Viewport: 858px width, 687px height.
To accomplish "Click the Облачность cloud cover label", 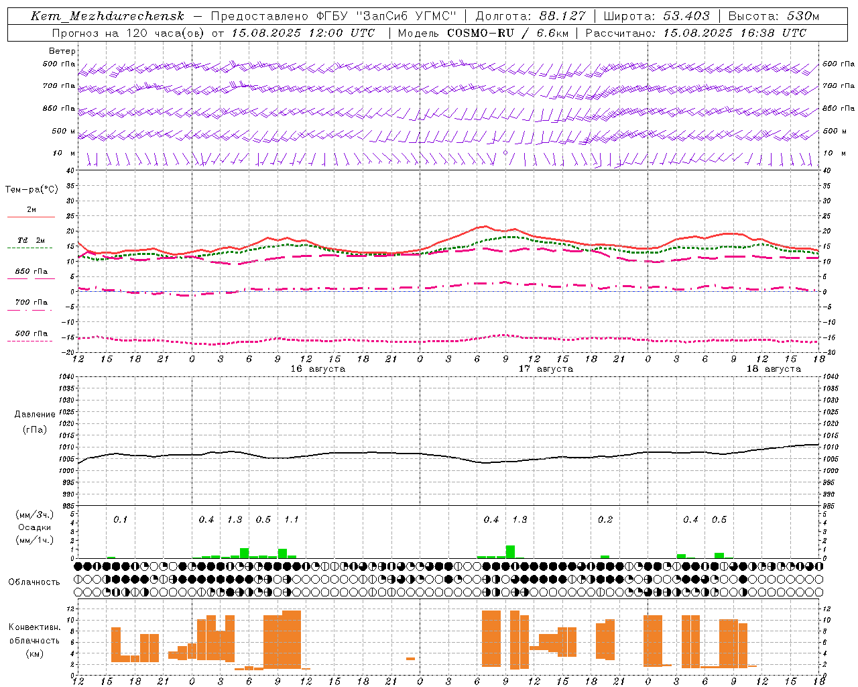I will click(x=34, y=582).
